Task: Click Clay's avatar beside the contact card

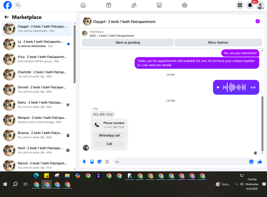Action: point(86,147)
